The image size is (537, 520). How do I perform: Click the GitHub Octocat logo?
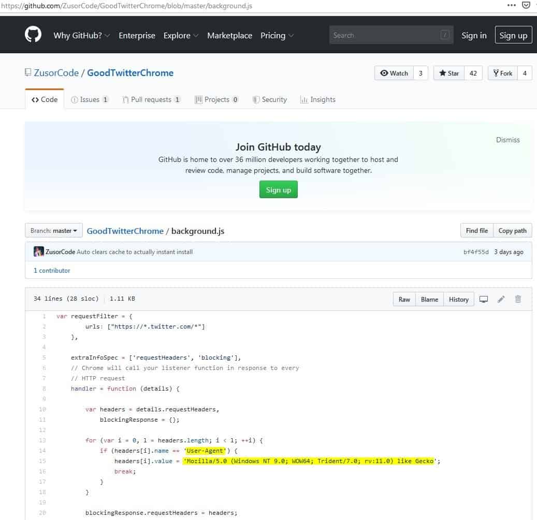click(x=33, y=35)
